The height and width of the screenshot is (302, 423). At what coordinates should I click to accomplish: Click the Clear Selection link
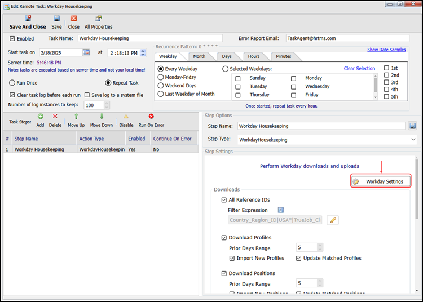pyautogui.click(x=359, y=68)
